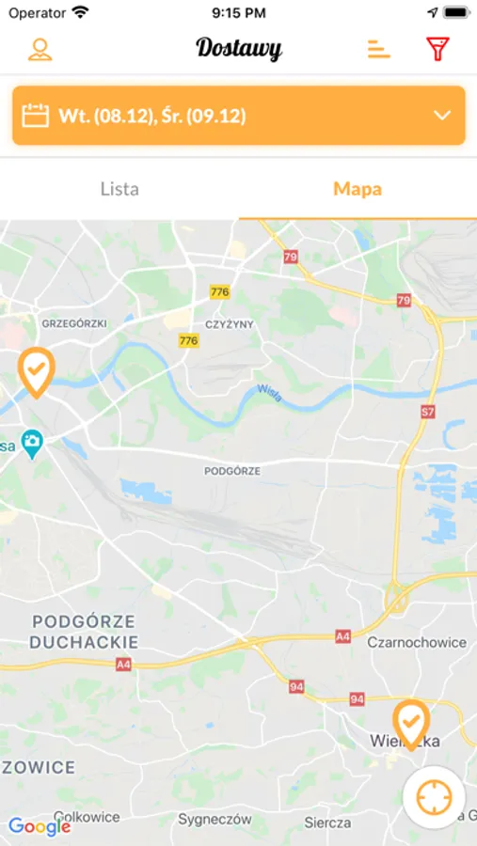Select the delivery marker at Wieliczka
477x846 pixels.
411,725
